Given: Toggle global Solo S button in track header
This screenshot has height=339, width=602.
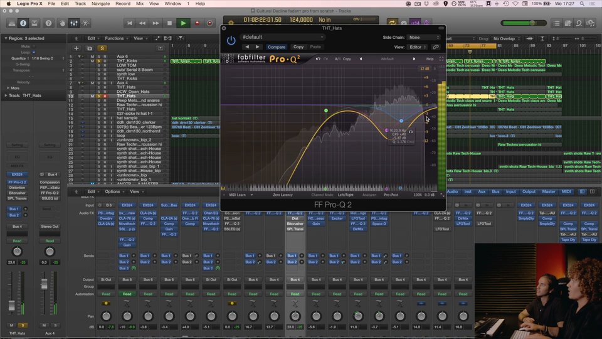Looking at the screenshot, I should click(x=102, y=48).
